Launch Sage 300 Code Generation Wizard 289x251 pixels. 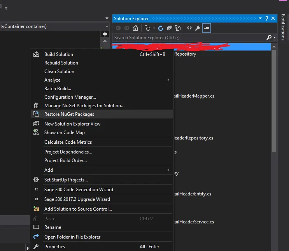click(x=102, y=190)
